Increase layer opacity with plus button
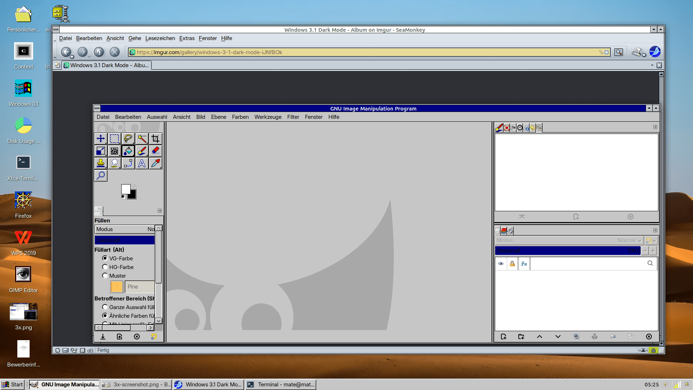This screenshot has height=390, width=693. [x=653, y=251]
